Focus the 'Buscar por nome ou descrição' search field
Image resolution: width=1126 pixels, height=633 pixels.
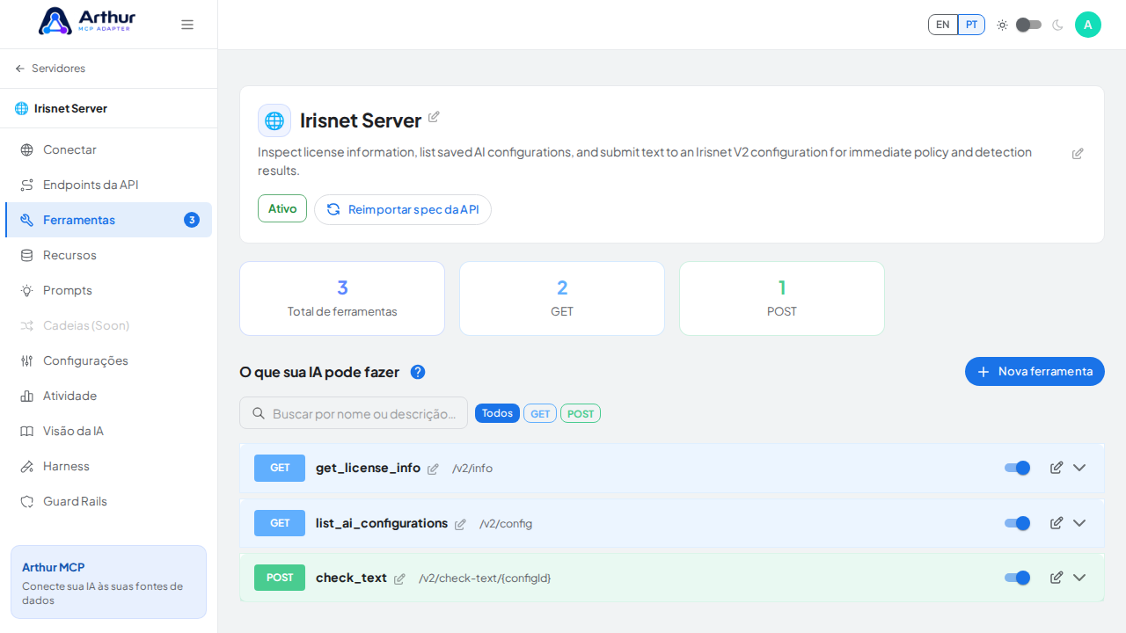(354, 413)
